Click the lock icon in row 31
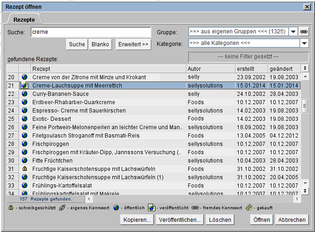315x232 pixels. point(25,169)
